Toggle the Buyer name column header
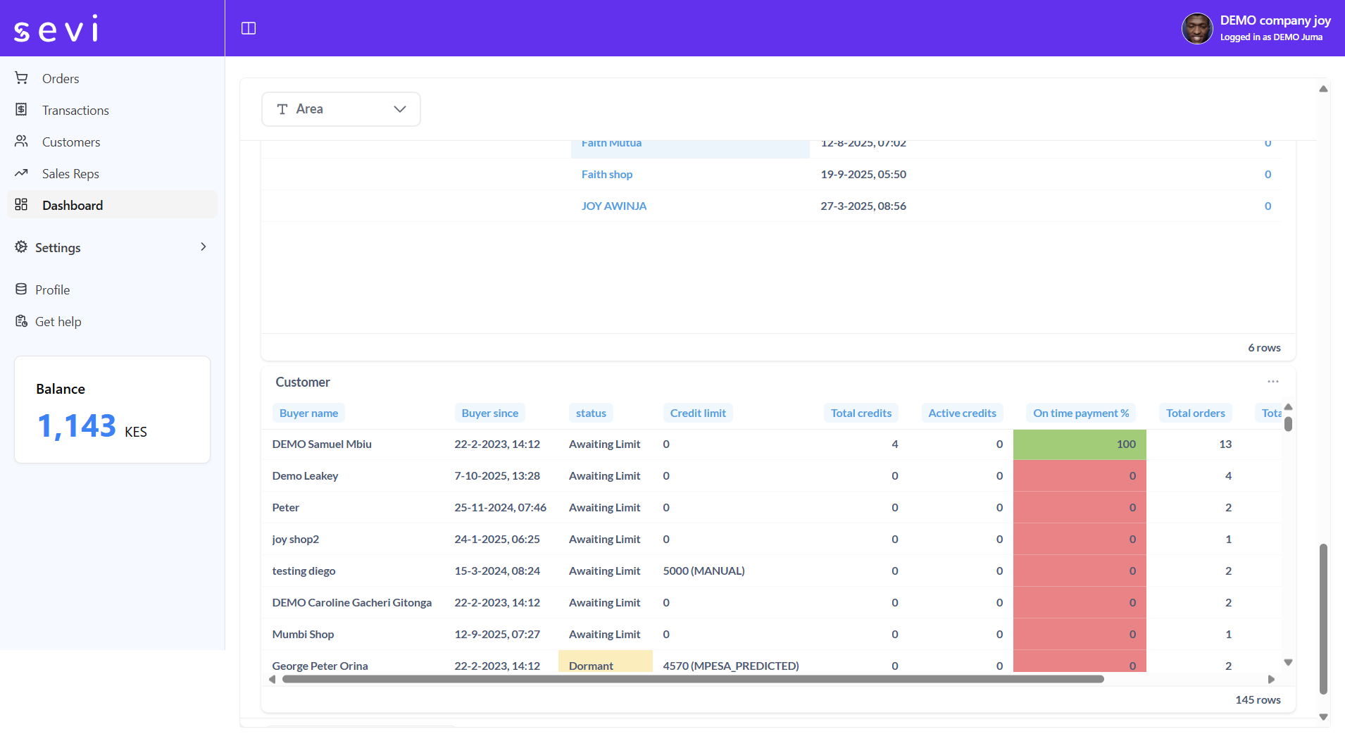This screenshot has width=1345, height=741. tap(308, 413)
